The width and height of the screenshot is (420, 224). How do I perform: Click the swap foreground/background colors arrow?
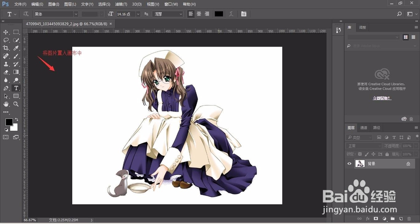(x=17, y=119)
